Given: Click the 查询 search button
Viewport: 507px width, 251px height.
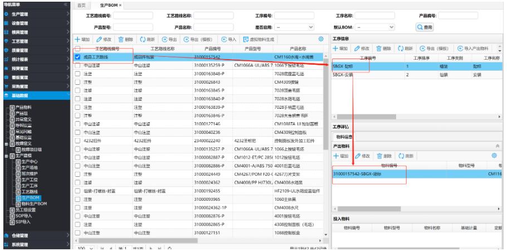Looking at the screenshot, I should pos(425,27).
